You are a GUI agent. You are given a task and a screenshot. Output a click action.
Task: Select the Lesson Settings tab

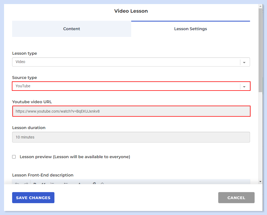[190, 29]
